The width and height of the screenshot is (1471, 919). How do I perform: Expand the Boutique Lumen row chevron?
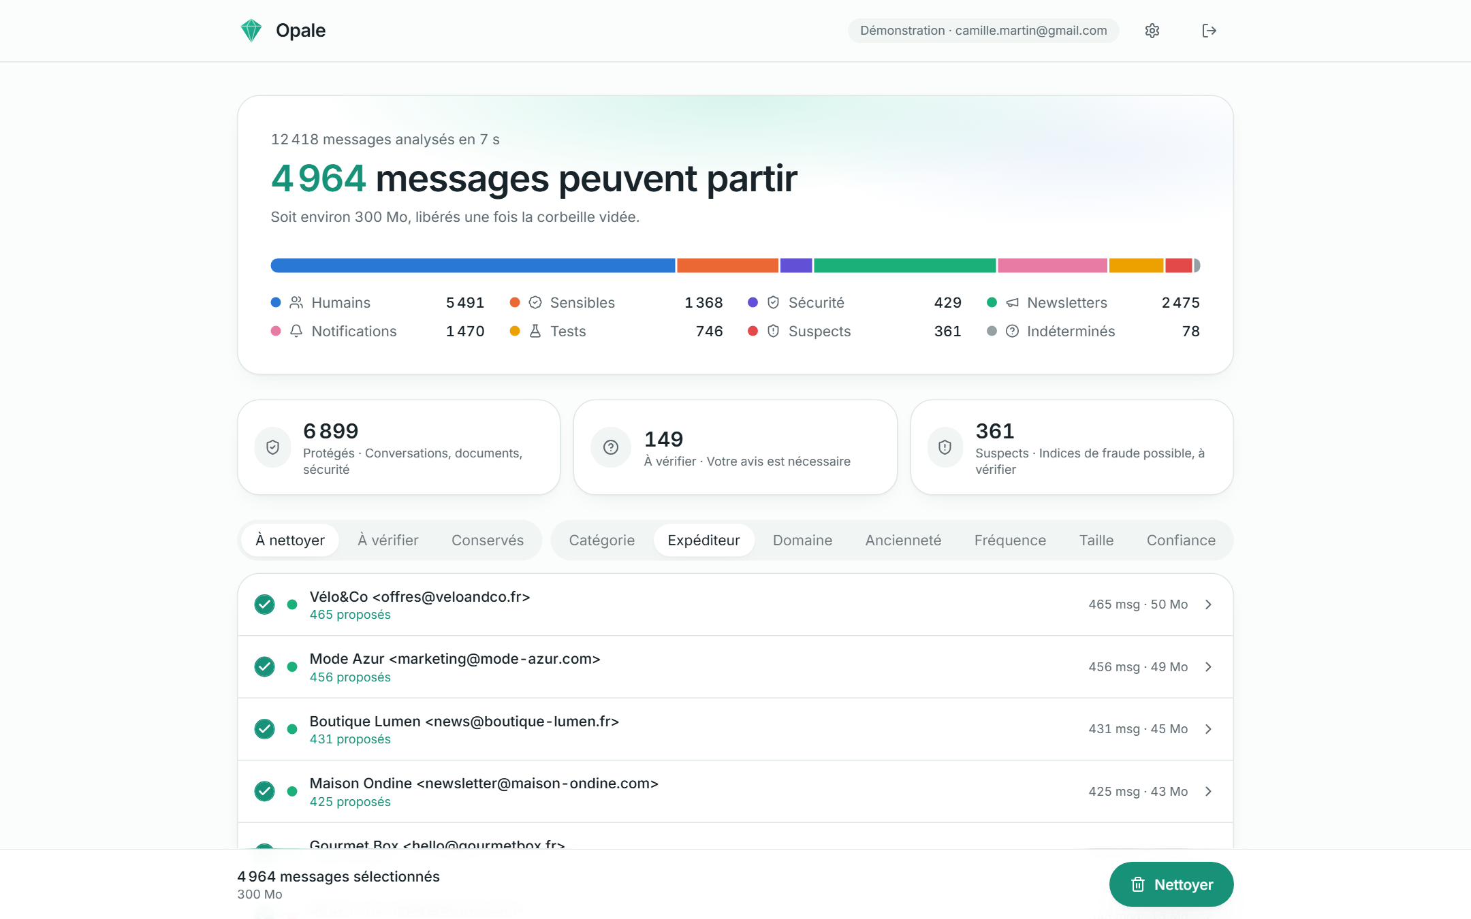(1209, 729)
